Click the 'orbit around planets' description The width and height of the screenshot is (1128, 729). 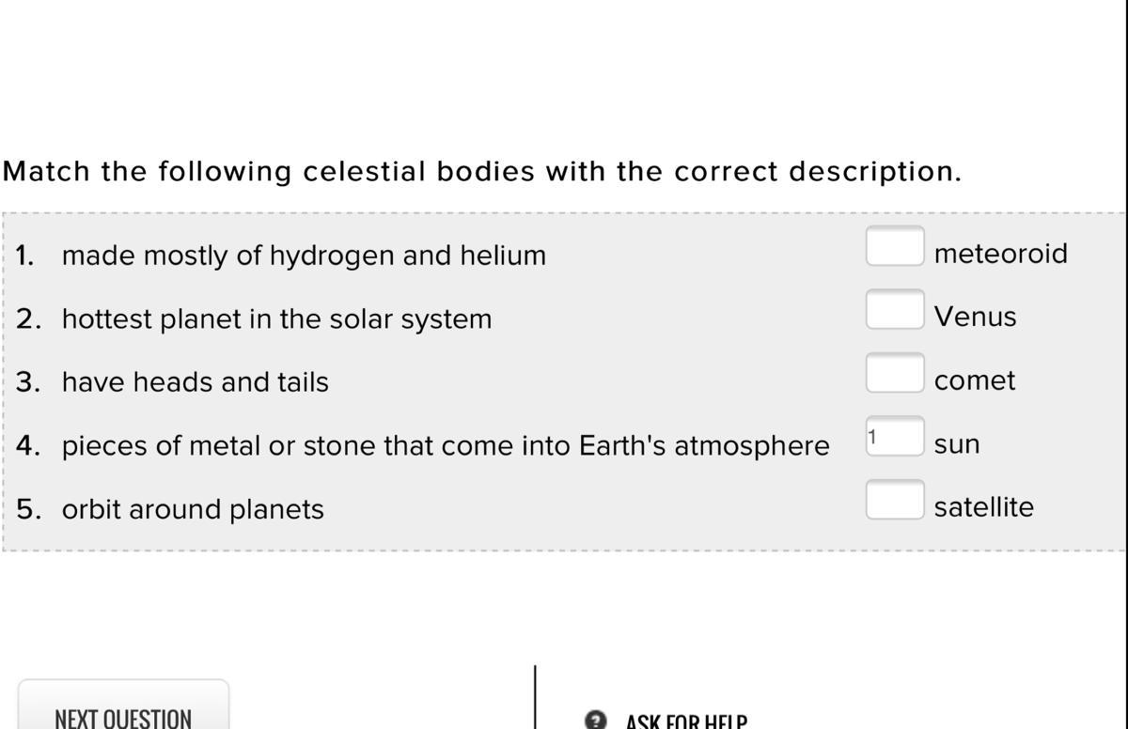193,509
